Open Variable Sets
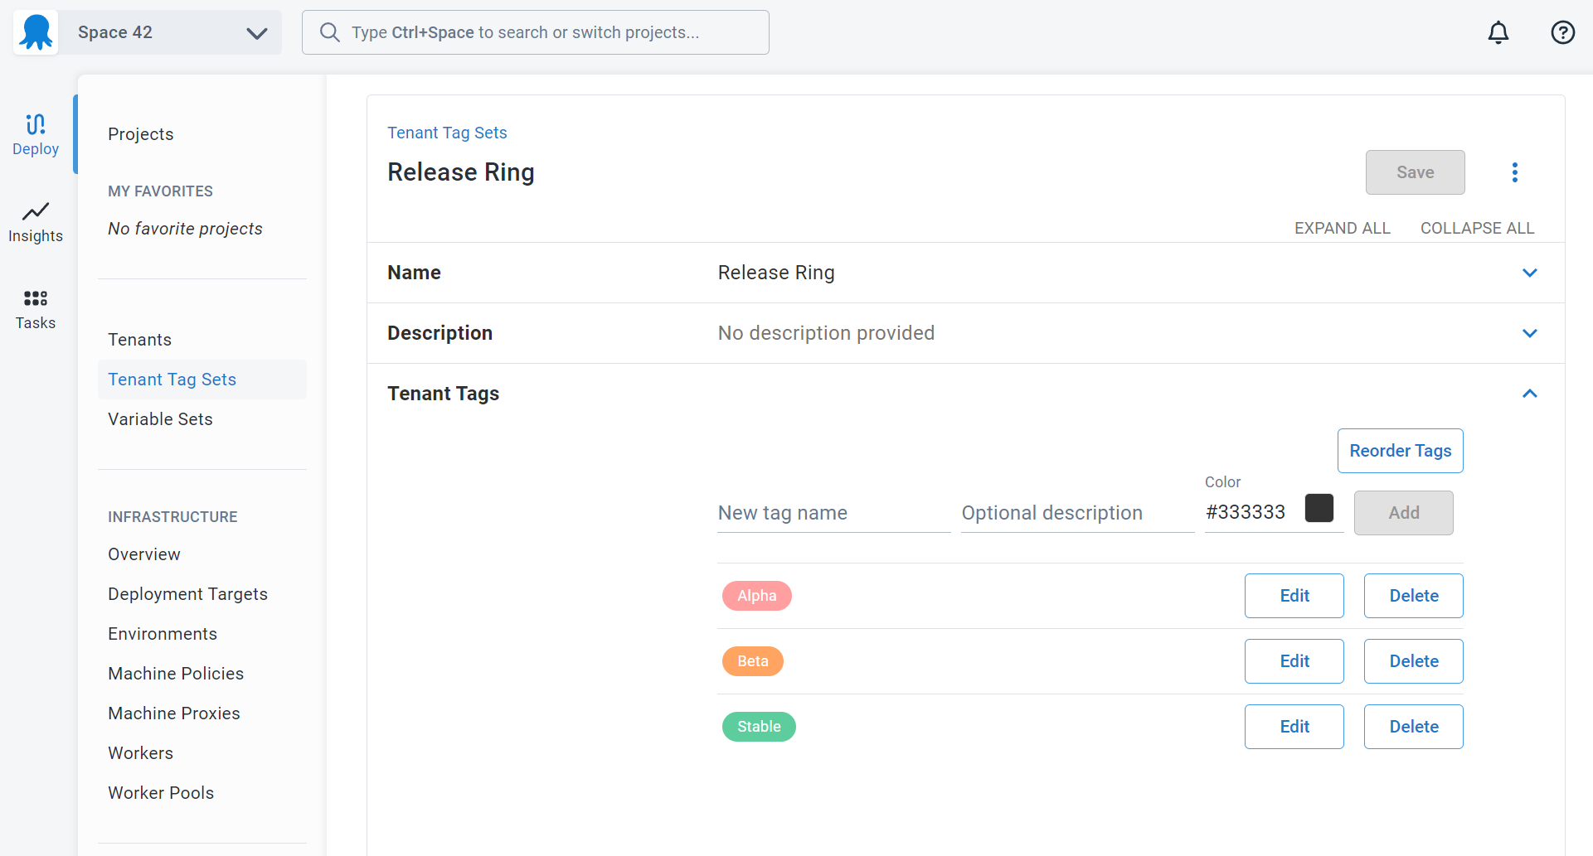1593x856 pixels. point(161,419)
